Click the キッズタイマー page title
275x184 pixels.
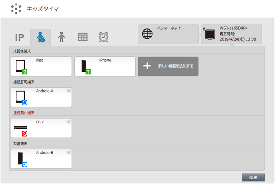45,9
